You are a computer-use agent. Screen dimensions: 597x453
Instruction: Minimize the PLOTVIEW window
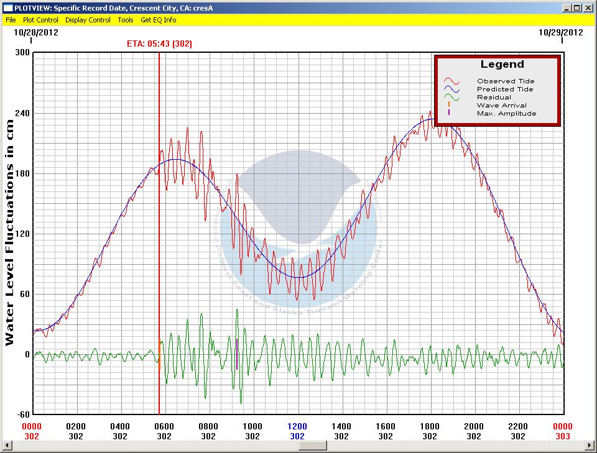pos(567,7)
